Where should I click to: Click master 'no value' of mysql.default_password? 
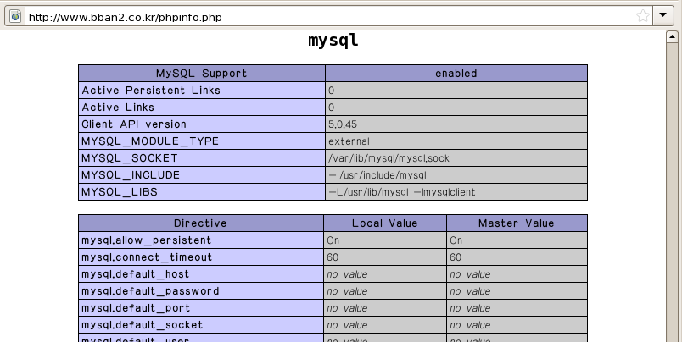pyautogui.click(x=470, y=291)
